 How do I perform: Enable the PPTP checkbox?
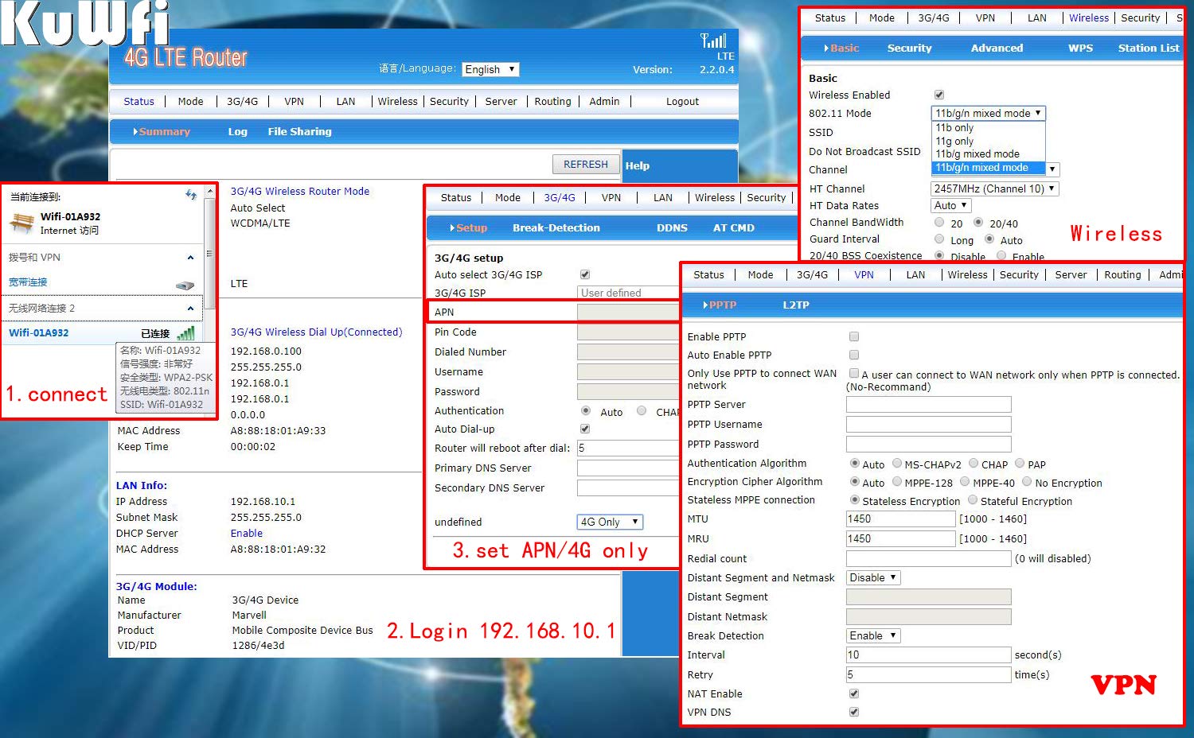tap(854, 336)
